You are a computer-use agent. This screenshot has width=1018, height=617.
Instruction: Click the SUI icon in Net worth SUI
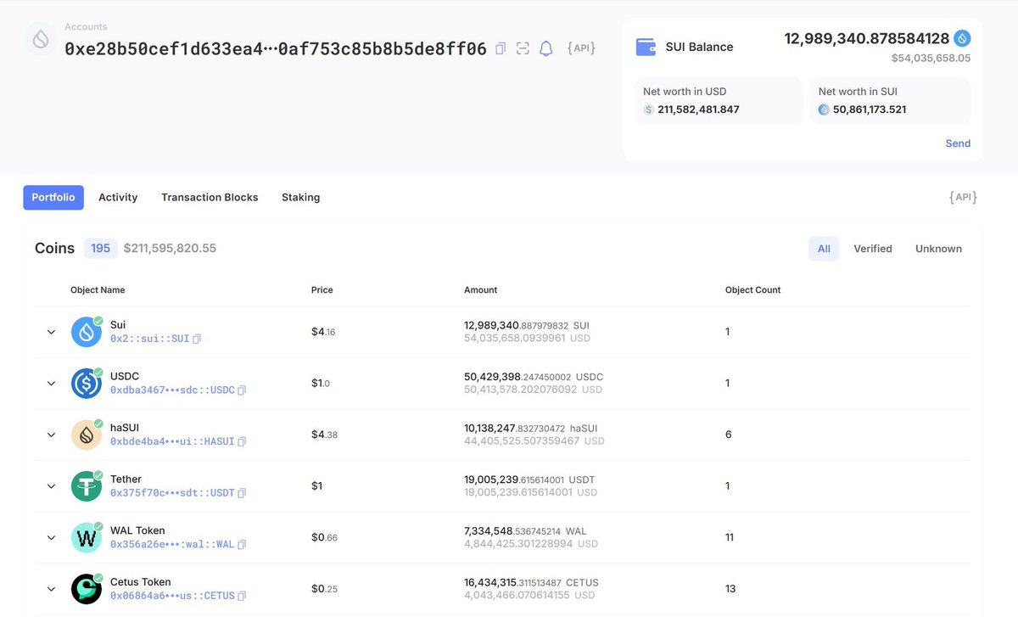coord(824,109)
